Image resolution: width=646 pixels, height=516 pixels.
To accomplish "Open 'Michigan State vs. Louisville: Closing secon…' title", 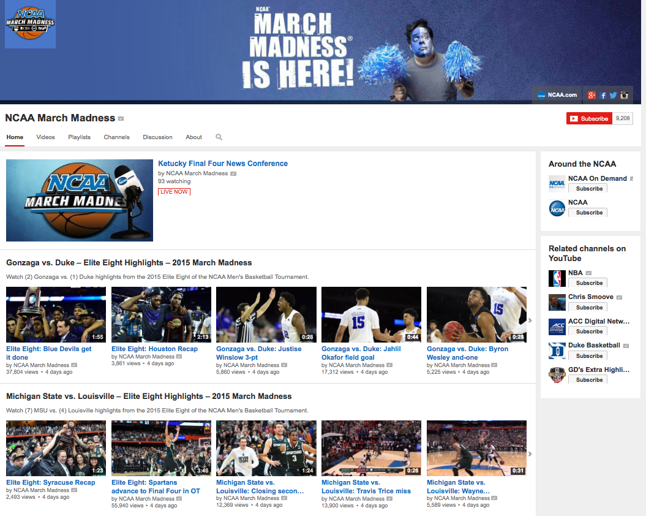I will pyautogui.click(x=260, y=487).
